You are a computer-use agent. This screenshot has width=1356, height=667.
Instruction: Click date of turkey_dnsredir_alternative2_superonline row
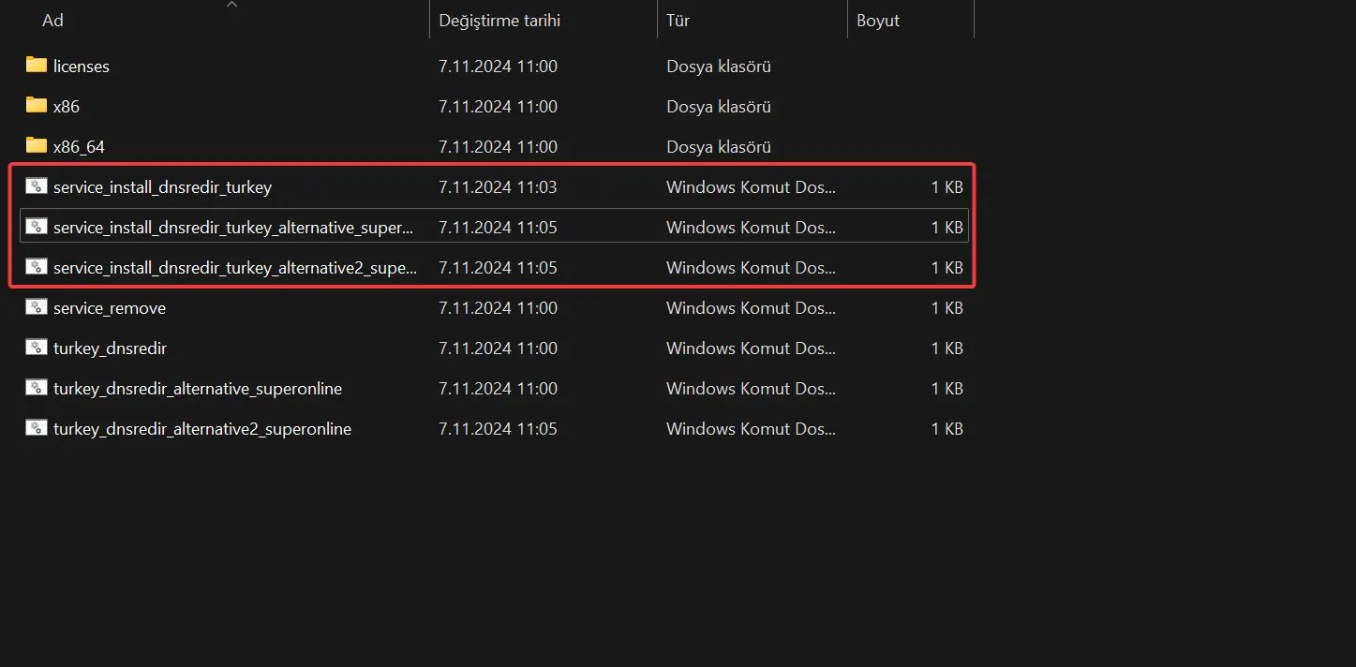click(498, 429)
